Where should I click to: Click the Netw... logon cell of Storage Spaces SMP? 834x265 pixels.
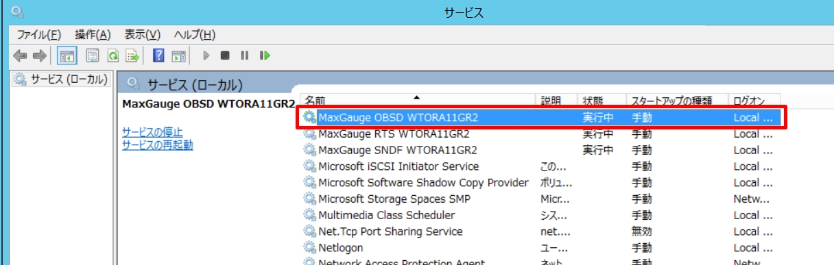tap(752, 199)
